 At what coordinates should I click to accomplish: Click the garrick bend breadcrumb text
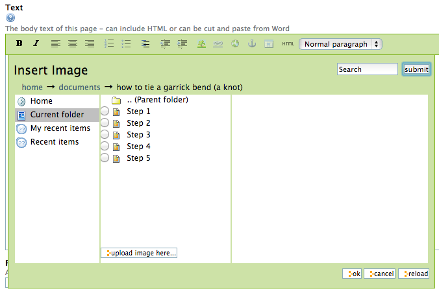(x=180, y=88)
